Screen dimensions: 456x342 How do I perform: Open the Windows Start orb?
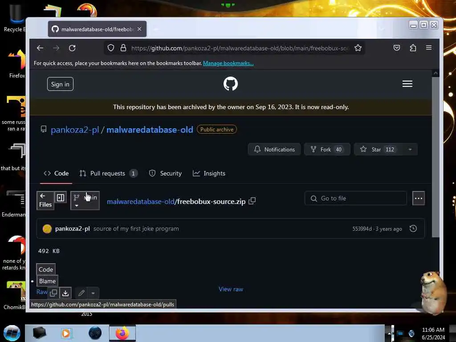coord(12,333)
